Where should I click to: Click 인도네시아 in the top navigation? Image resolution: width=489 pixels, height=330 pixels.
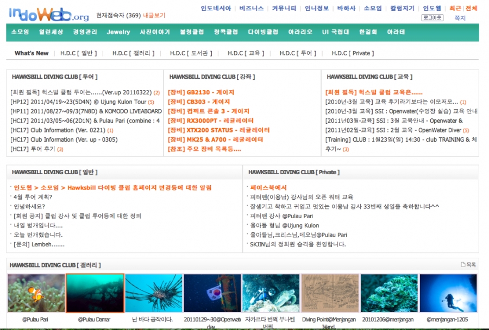click(x=216, y=8)
